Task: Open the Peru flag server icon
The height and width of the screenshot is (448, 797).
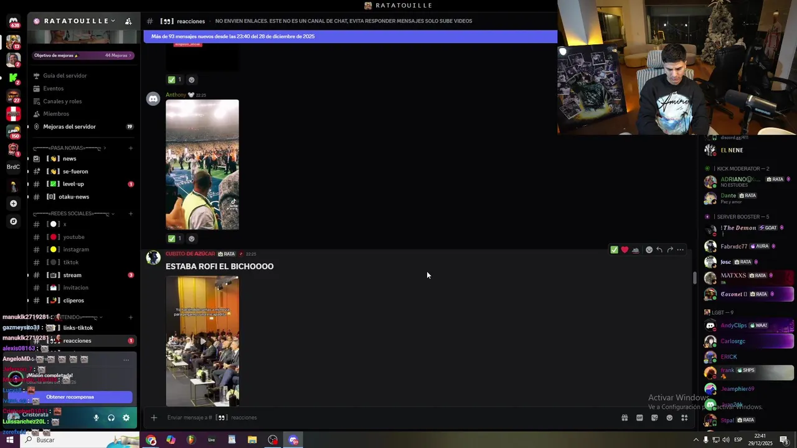Action: tap(13, 114)
